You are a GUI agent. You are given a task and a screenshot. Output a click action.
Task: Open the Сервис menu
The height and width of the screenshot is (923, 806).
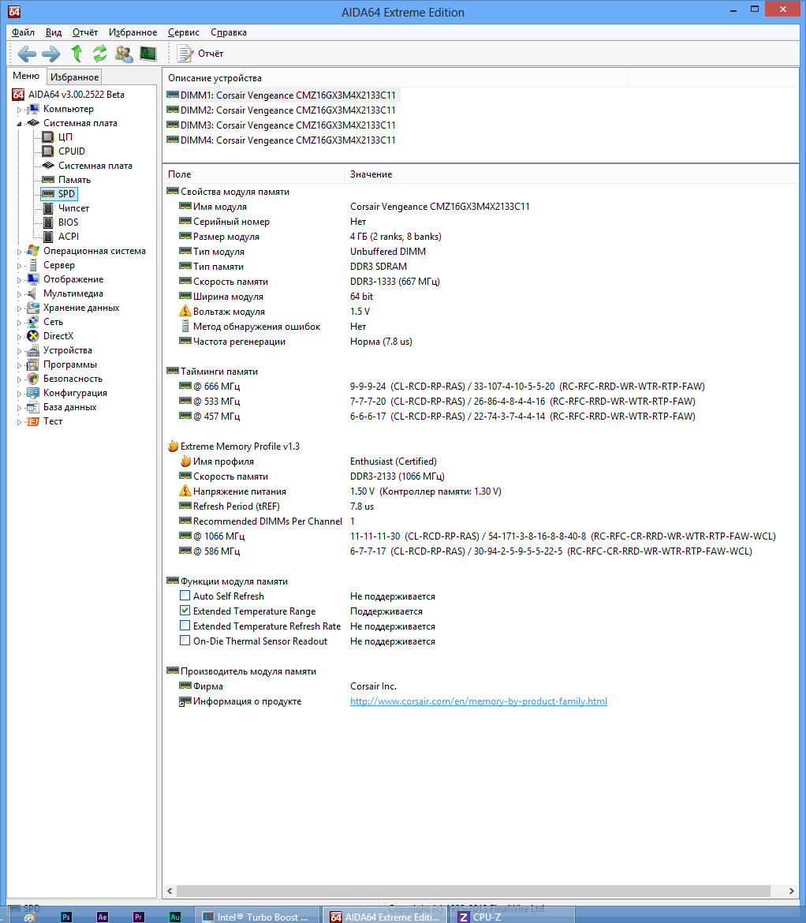click(x=184, y=32)
